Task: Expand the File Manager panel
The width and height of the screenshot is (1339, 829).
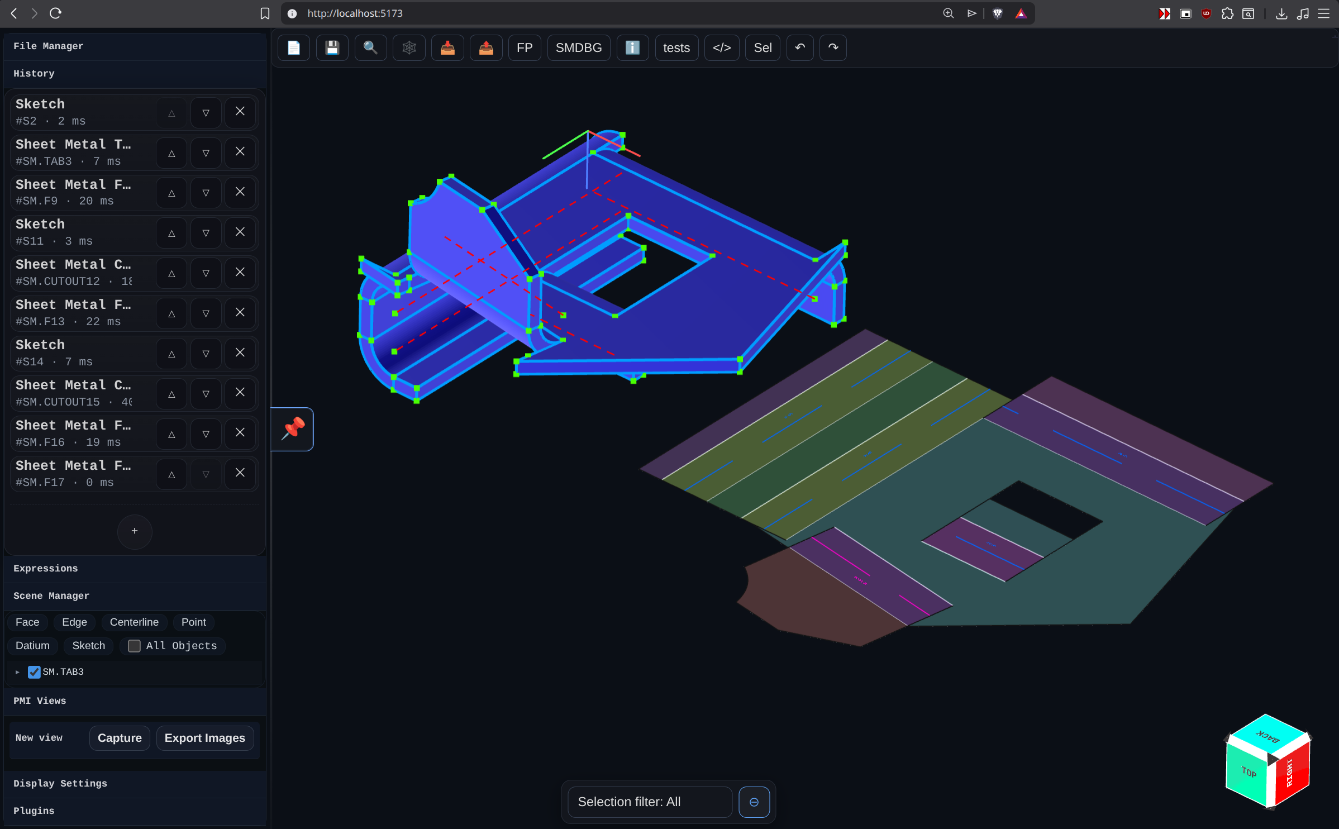Action: 135,46
